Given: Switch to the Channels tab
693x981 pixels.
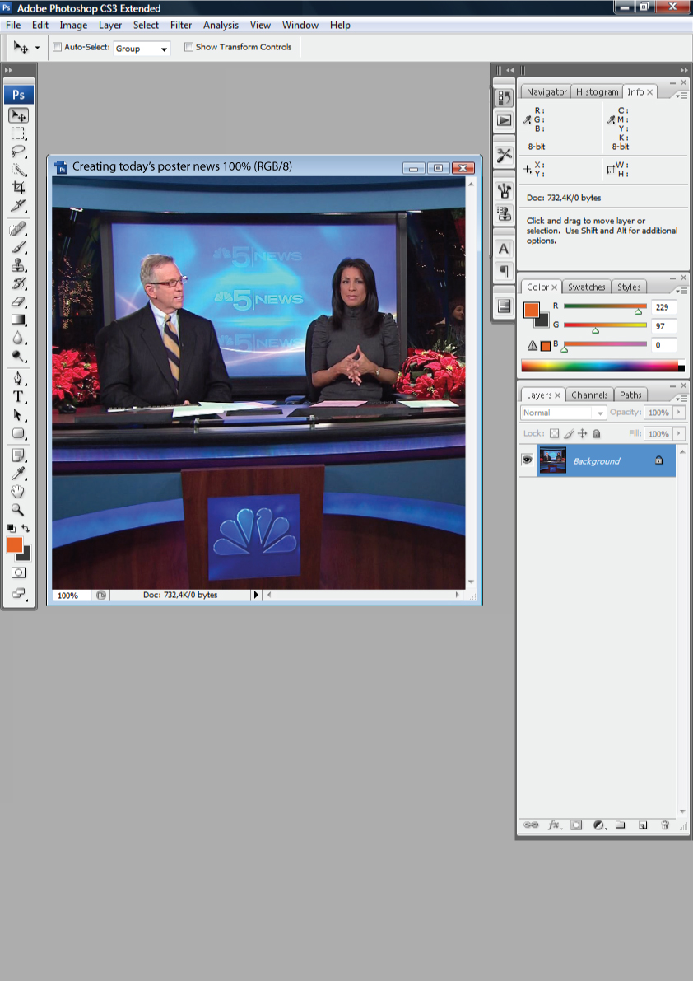Looking at the screenshot, I should pos(589,395).
